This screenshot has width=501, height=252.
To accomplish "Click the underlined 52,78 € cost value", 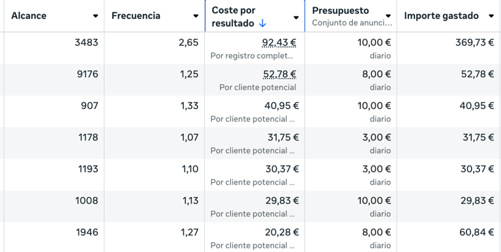I will pyautogui.click(x=280, y=74).
